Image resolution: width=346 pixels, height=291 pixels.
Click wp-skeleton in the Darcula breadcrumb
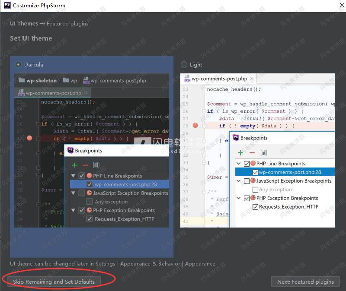(42, 81)
